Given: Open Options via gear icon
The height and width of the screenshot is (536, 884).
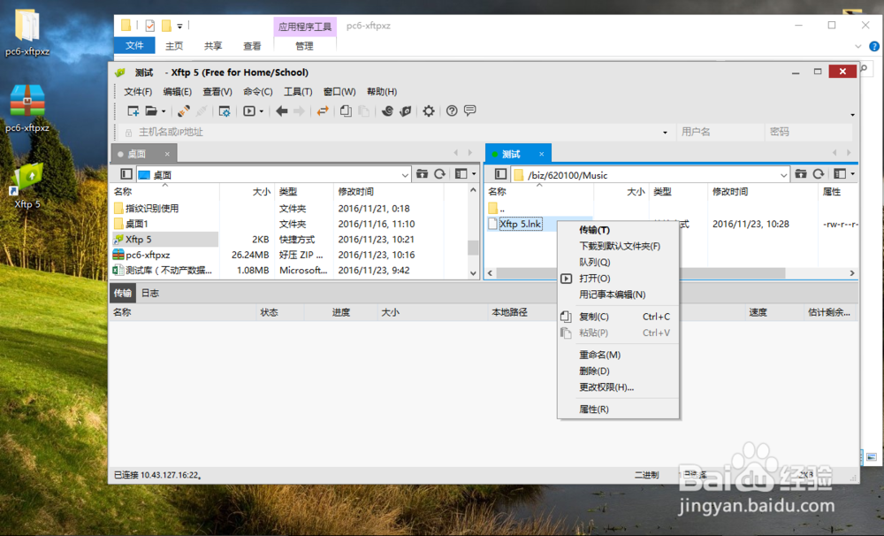Looking at the screenshot, I should coord(429,111).
